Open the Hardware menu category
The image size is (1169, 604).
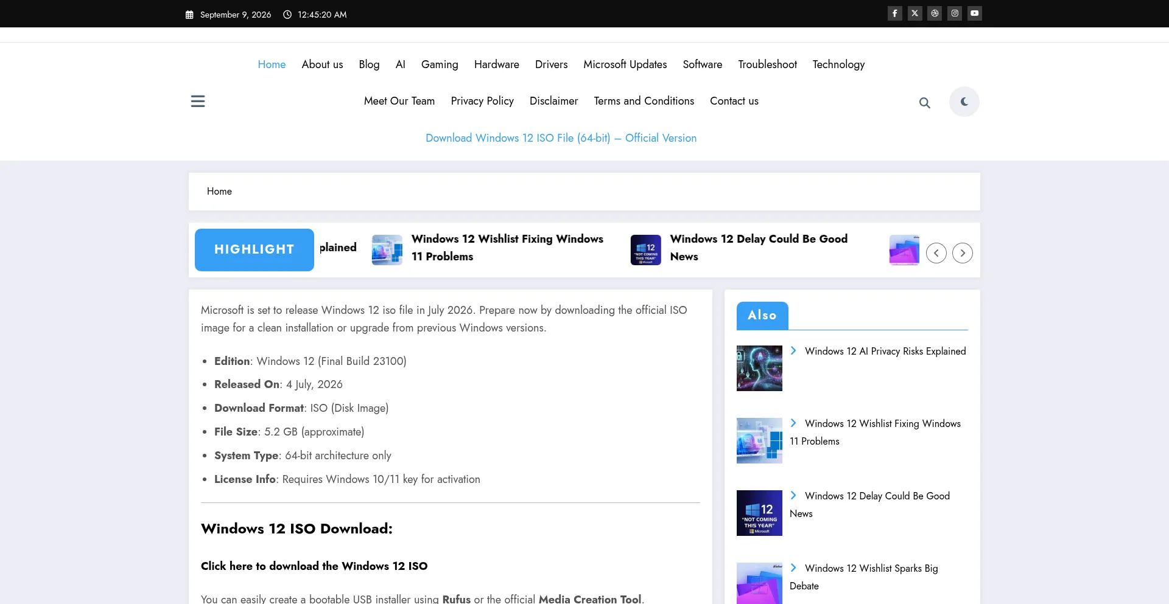[497, 64]
